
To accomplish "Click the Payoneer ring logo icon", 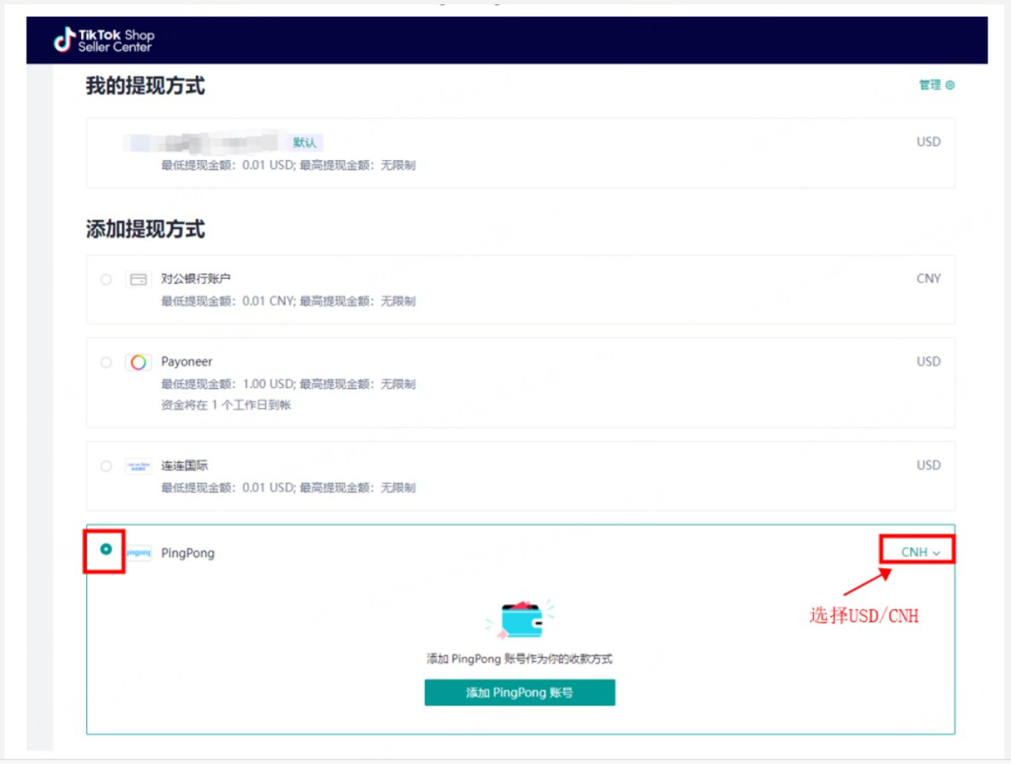I will (x=138, y=362).
